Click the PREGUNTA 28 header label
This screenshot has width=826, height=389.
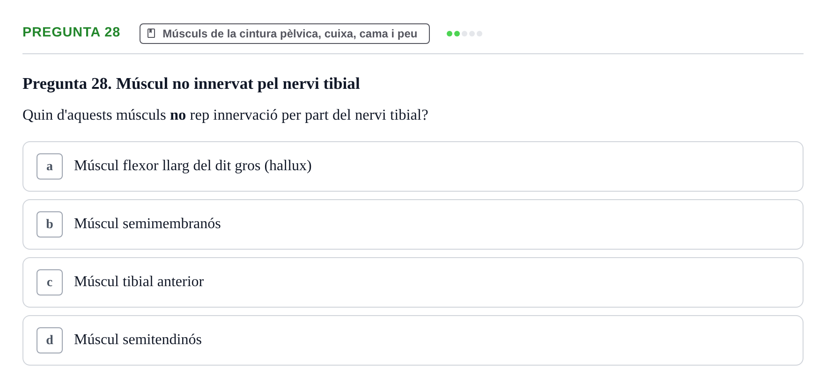coord(71,32)
